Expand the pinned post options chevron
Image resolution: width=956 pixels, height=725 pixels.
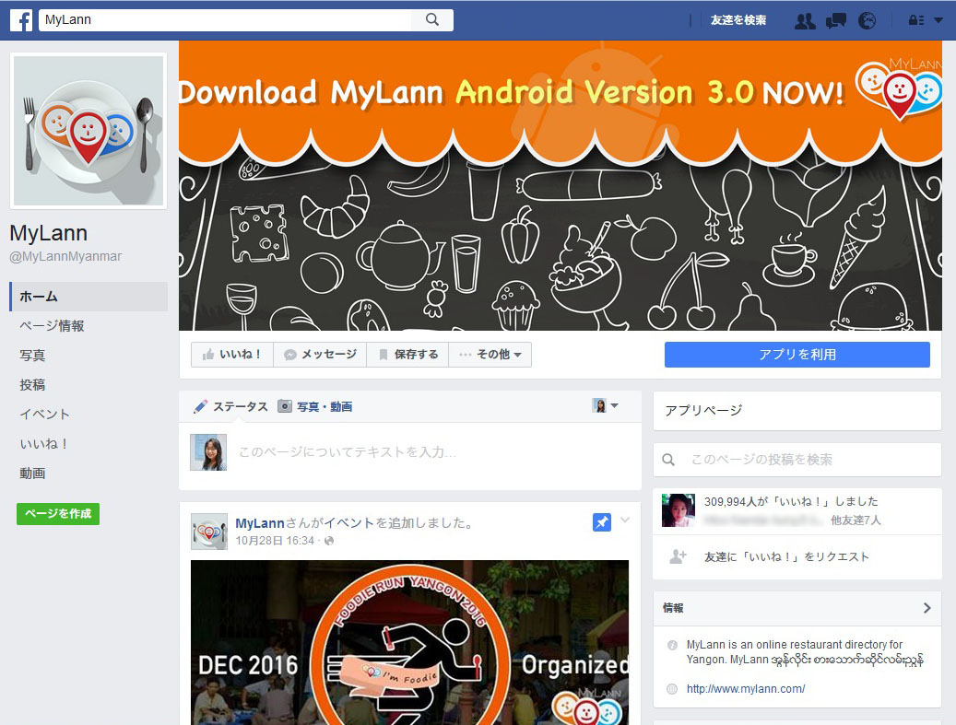click(625, 520)
